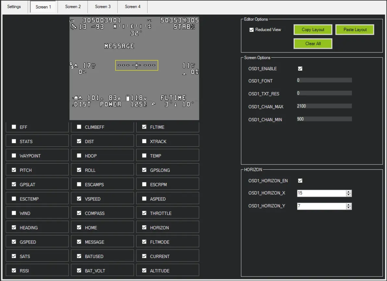
Task: Enable the TEMP checkbox
Action: (144, 155)
